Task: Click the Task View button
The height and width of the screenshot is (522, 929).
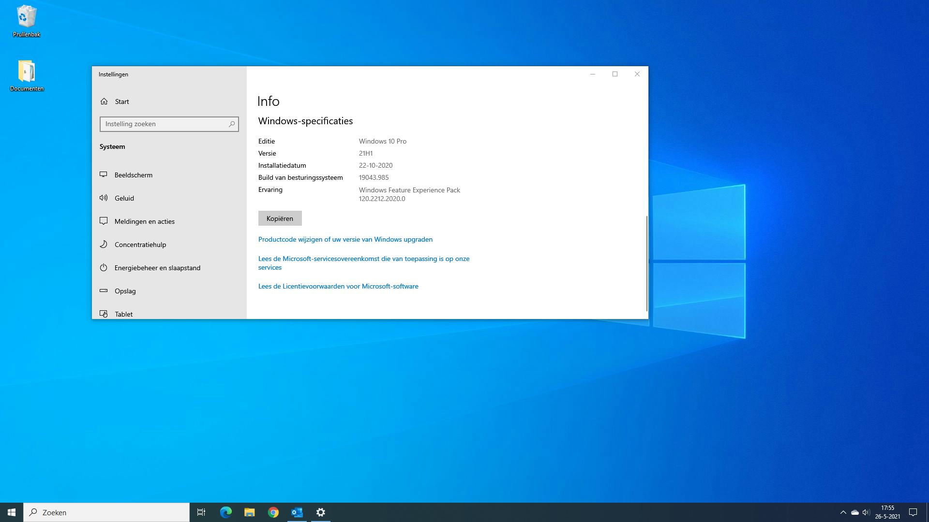Action: pos(201,512)
